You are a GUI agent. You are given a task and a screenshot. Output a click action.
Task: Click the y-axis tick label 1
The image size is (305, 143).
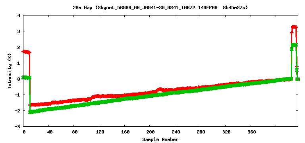[x=18, y=63]
